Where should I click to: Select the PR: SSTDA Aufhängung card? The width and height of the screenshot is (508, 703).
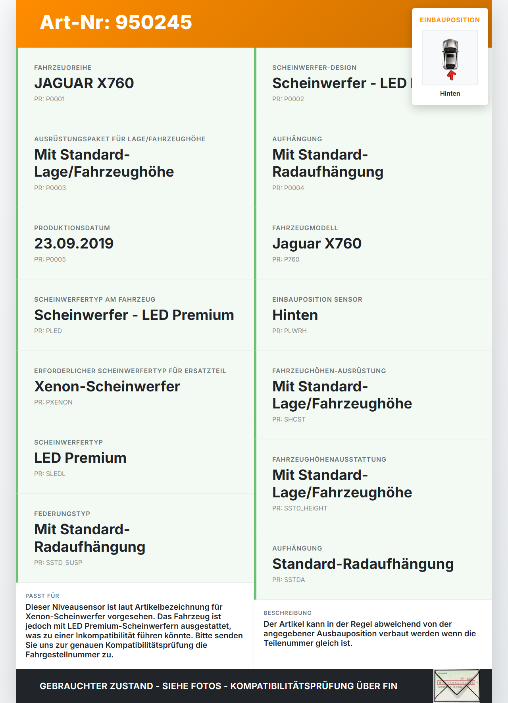(x=373, y=564)
